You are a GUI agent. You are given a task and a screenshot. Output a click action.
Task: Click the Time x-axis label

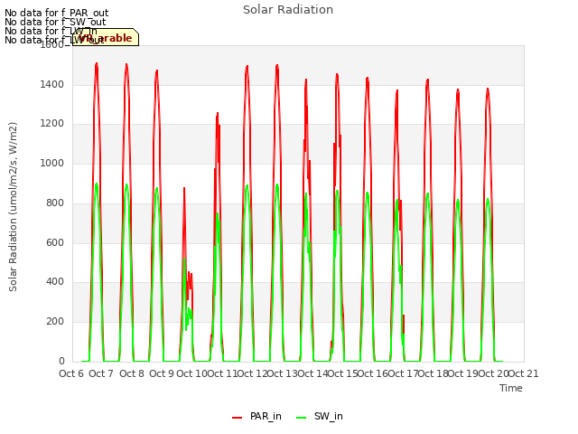point(511,388)
